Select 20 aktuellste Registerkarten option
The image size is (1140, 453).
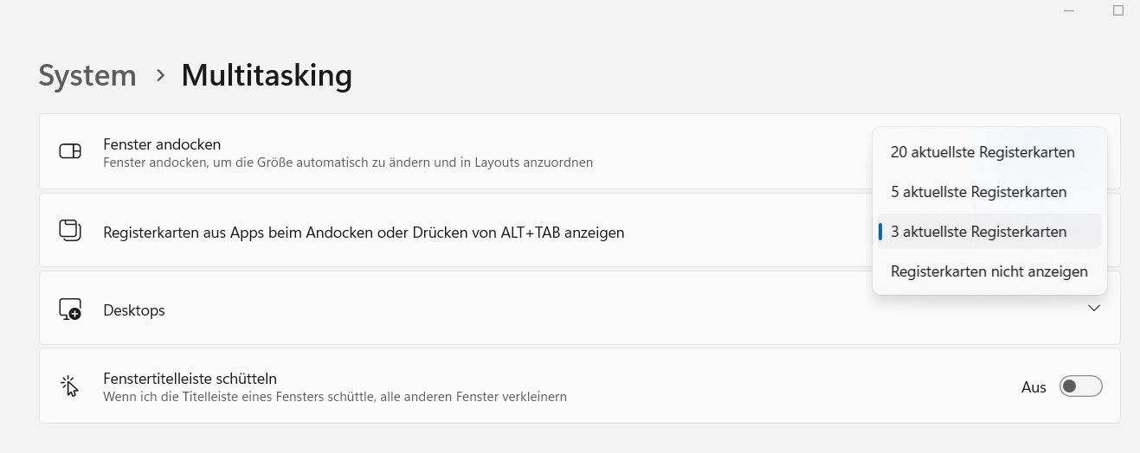982,152
